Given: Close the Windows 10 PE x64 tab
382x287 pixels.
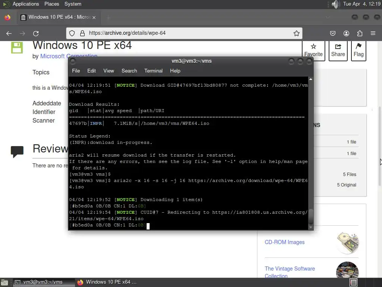Looking at the screenshot, I should coord(94,17).
